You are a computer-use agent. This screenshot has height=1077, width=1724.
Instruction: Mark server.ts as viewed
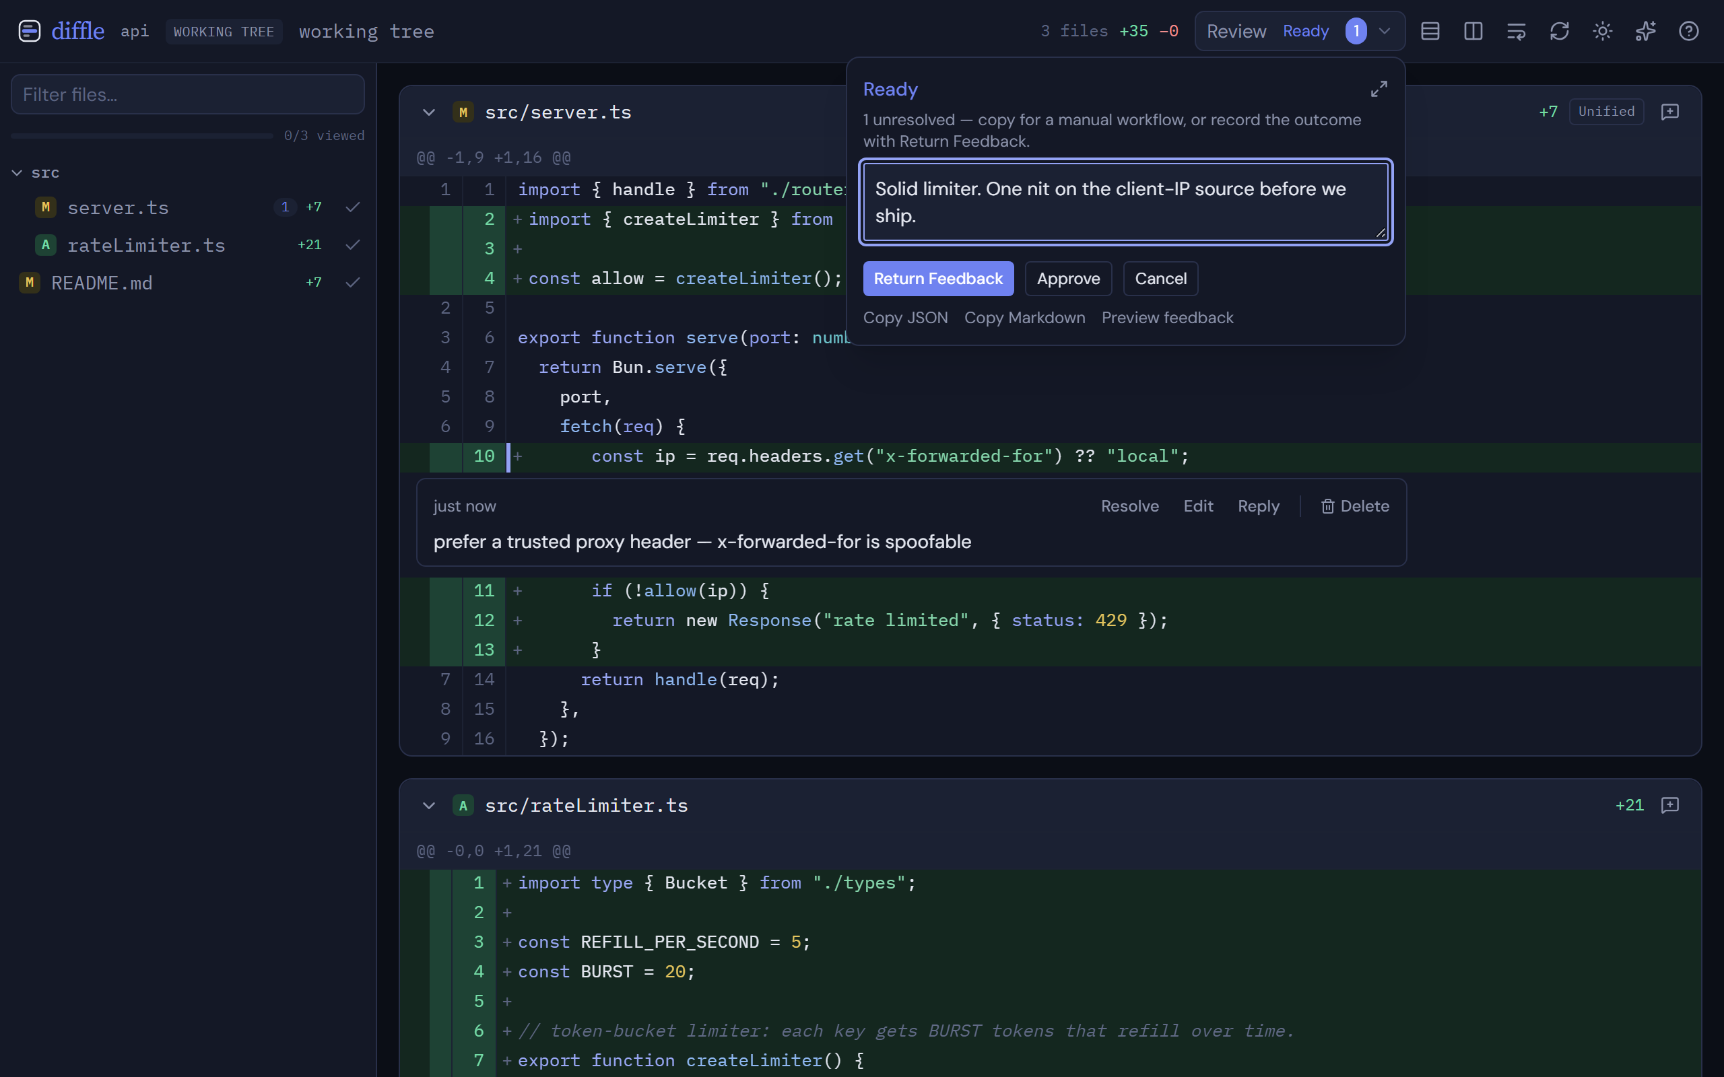click(353, 207)
